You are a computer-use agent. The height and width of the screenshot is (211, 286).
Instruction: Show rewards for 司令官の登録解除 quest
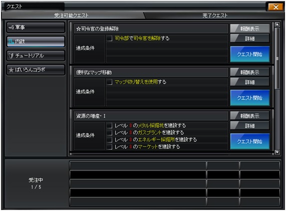[250, 29]
